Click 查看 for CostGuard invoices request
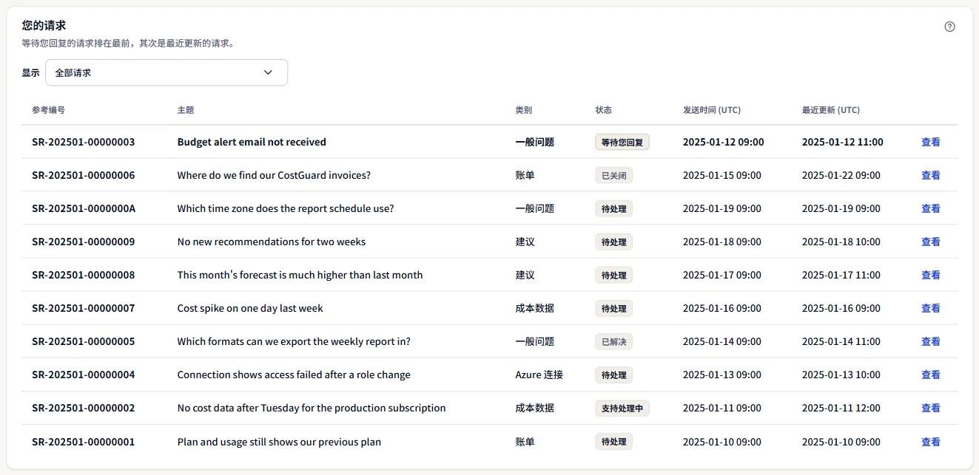Image resolution: width=979 pixels, height=475 pixels. coord(930,175)
